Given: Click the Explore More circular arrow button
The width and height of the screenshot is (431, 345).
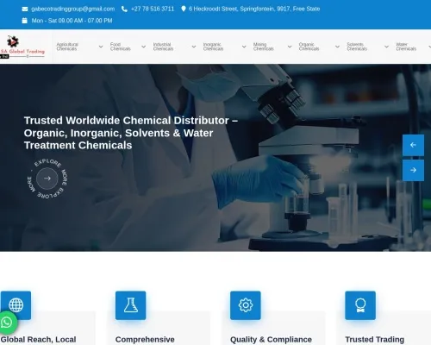Looking at the screenshot, I should tap(47, 179).
